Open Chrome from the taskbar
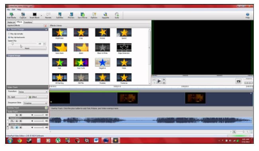The image size is (259, 151). point(20,141)
